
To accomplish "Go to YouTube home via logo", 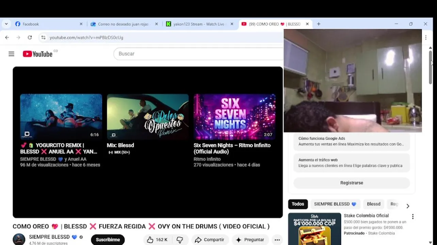I will coord(38,54).
